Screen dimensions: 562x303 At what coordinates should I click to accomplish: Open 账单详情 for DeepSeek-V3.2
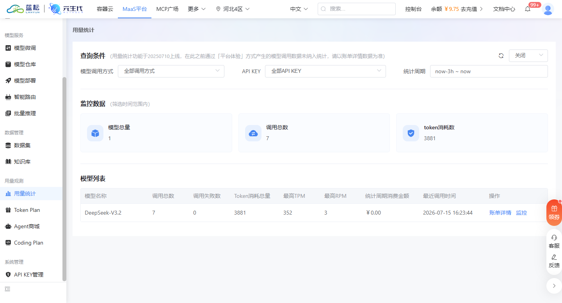500,213
